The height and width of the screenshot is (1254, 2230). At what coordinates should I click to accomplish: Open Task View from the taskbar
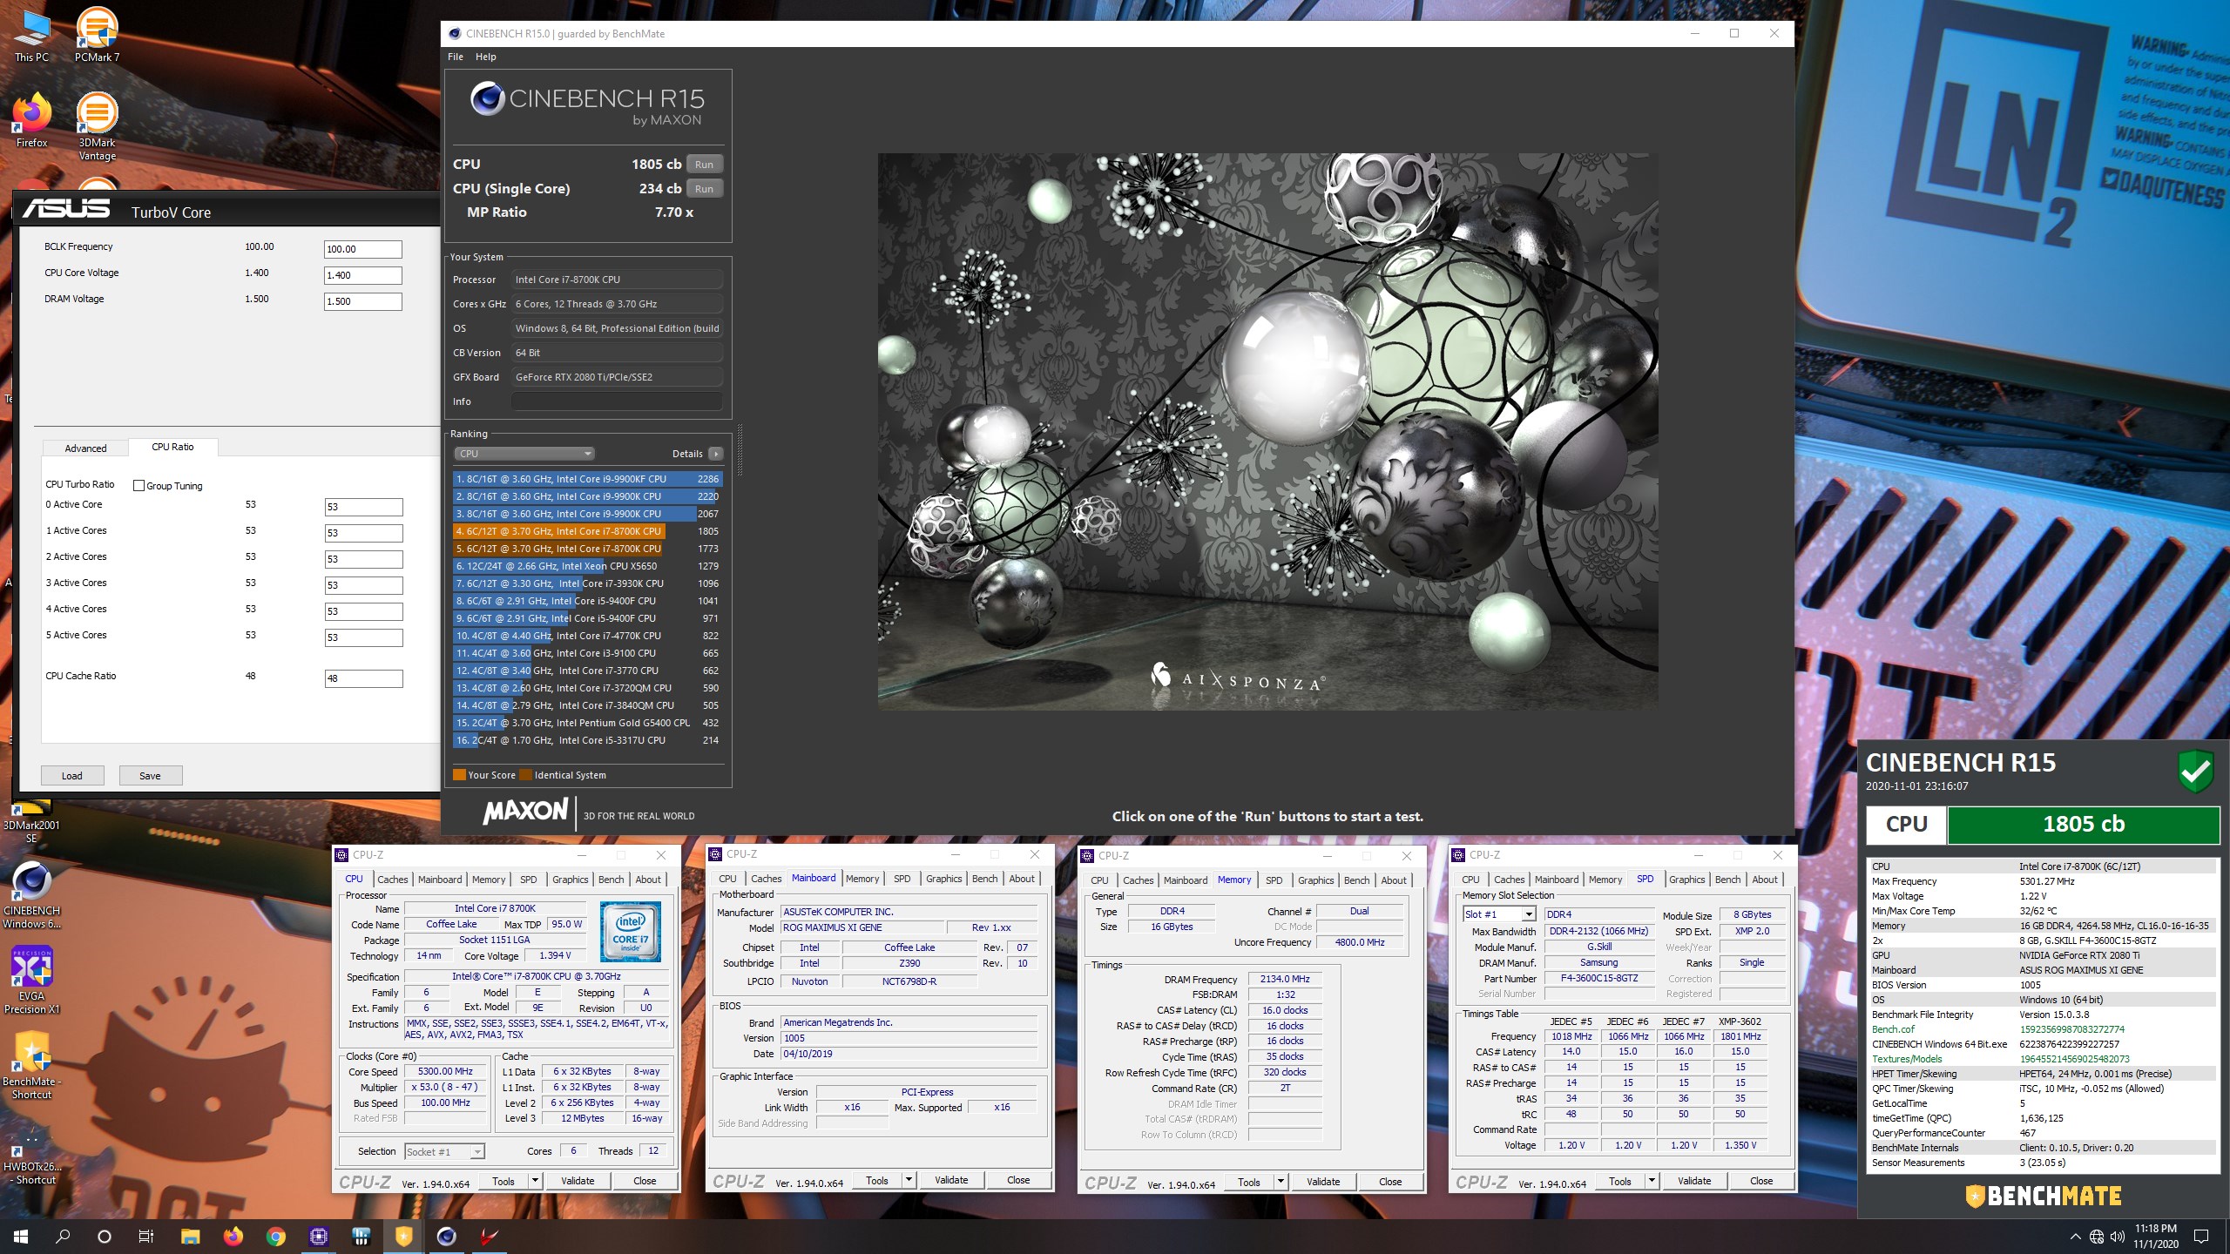[x=146, y=1236]
